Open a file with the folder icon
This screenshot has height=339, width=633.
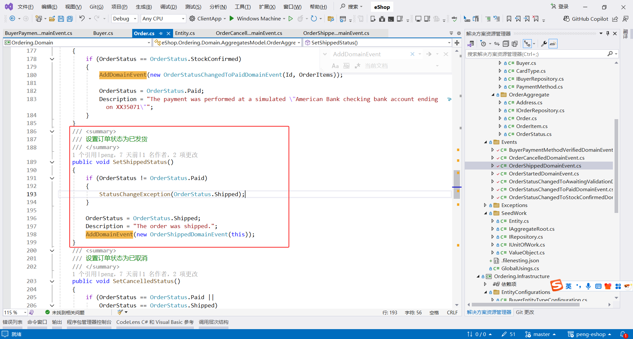[x=52, y=19]
